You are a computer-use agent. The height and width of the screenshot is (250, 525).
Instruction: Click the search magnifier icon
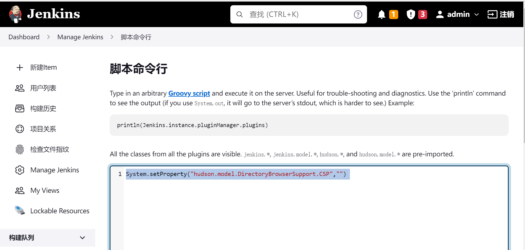click(240, 14)
